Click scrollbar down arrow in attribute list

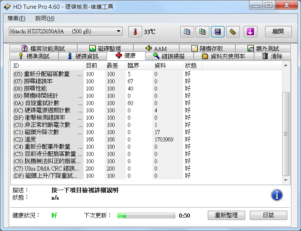coord(286,180)
